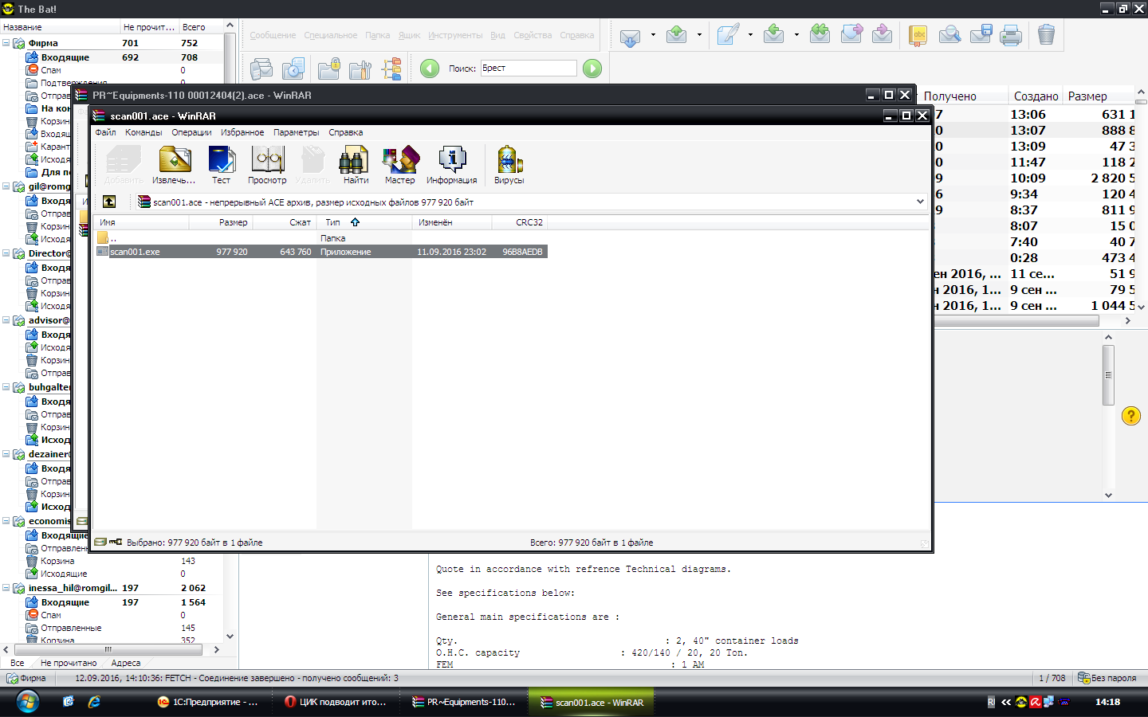Click the Extract (Извлечь) icon in WinRAR
This screenshot has height=717, width=1148.
pos(175,164)
